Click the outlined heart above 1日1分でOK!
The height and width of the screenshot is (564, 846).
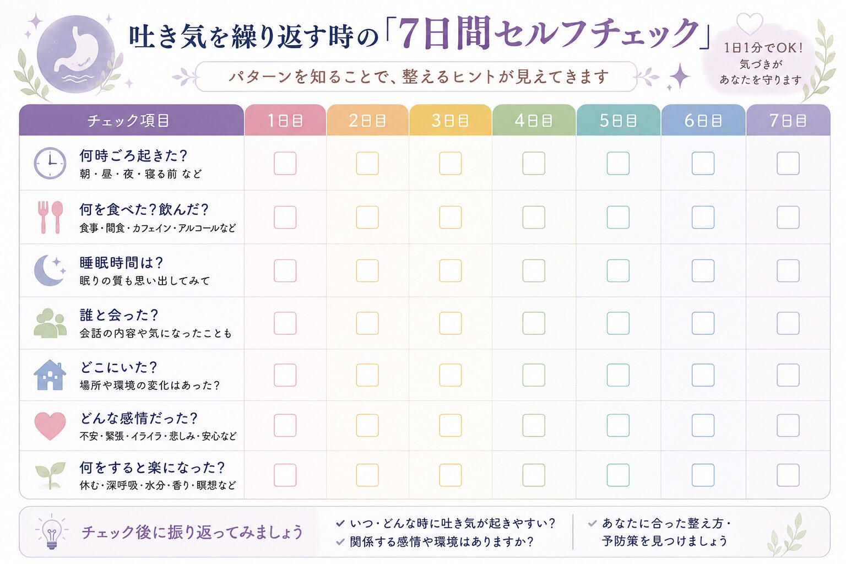[x=750, y=25]
